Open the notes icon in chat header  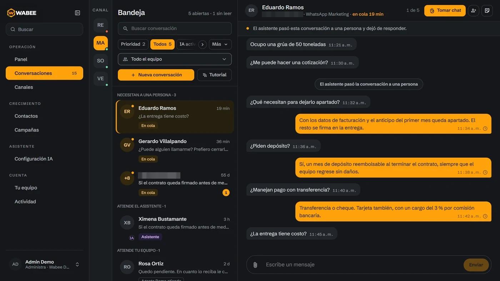click(x=487, y=10)
